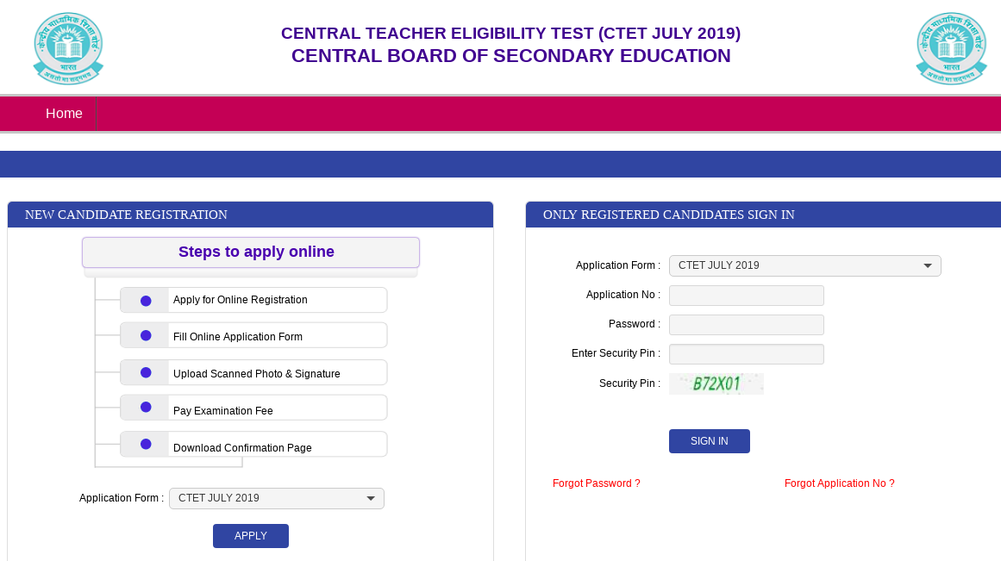Click the bullet beside Upload Scanned Photo & Signature

click(145, 371)
